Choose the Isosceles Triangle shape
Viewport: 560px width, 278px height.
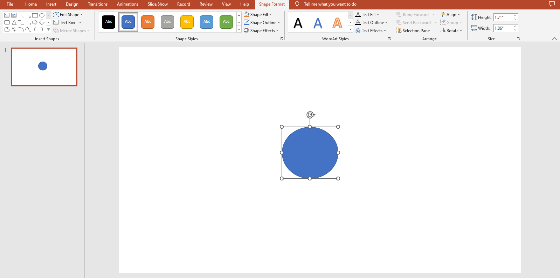click(14, 22)
